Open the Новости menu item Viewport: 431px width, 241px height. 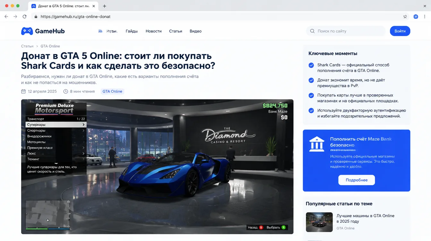(x=154, y=31)
